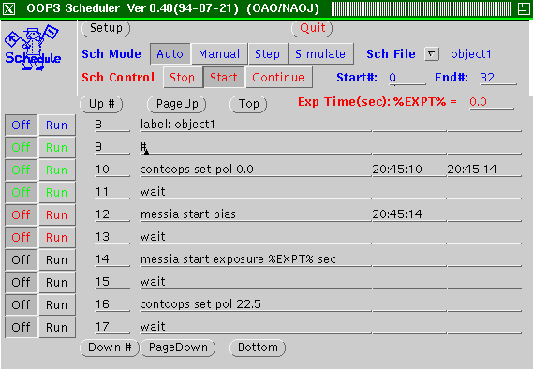Toggle Run for row 8 label: object1
Viewport: 533px width, 369px height.
[x=57, y=125]
